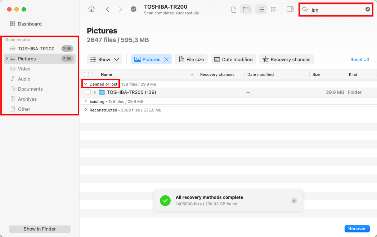The height and width of the screenshot is (237, 377).
Task: Expand the Existing files group
Action: tap(86, 101)
